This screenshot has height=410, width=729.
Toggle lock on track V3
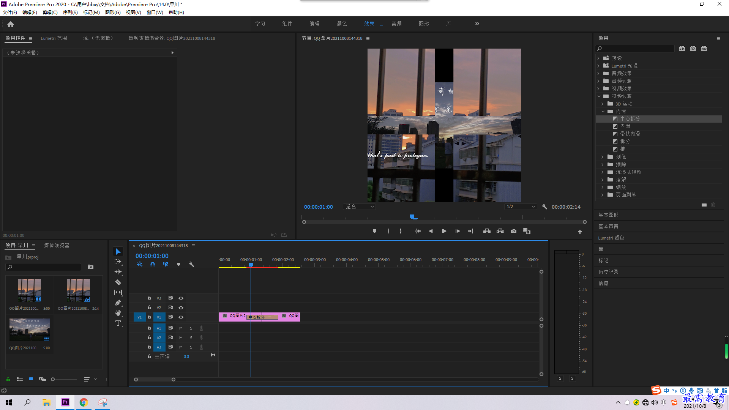point(150,298)
